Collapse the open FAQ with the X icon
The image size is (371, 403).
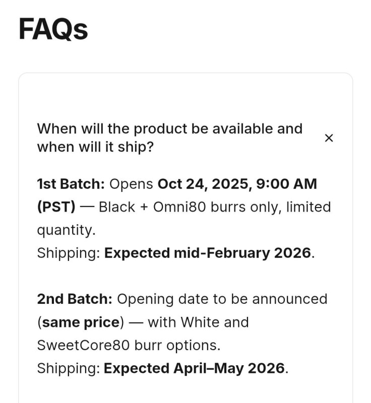(x=329, y=138)
